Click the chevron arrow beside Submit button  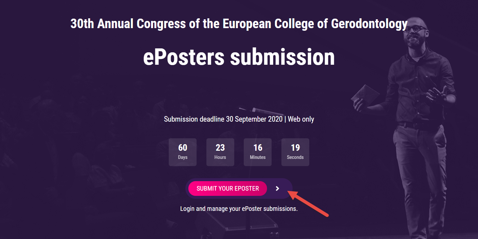(x=277, y=189)
